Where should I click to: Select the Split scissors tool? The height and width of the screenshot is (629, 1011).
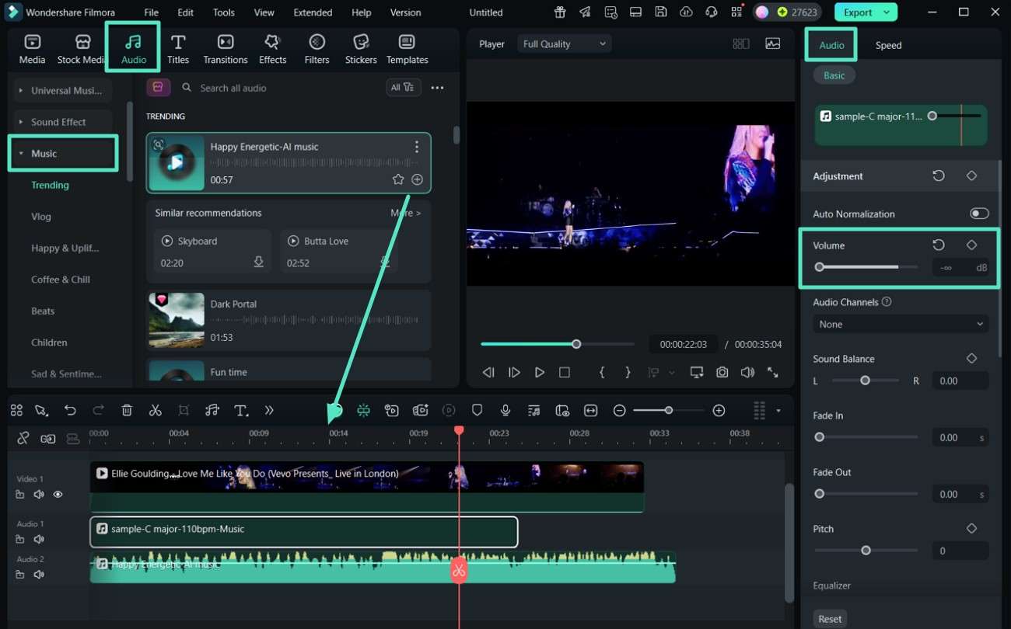(x=156, y=411)
